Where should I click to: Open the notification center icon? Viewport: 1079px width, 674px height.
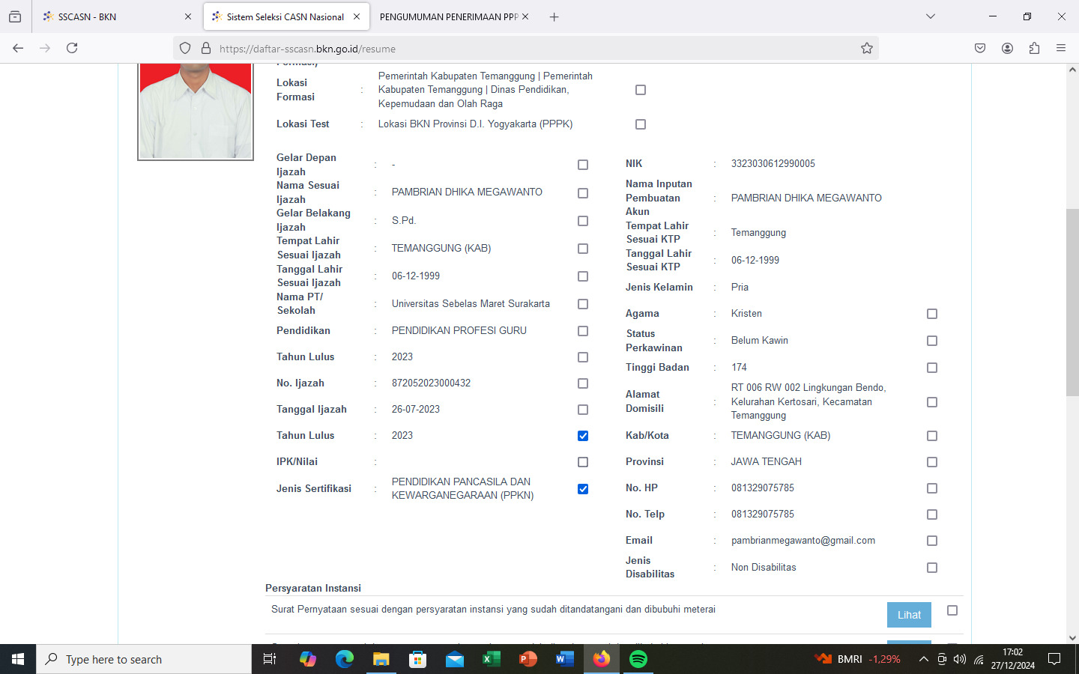point(1054,659)
